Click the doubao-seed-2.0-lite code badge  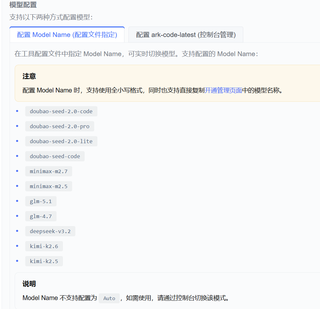61,141
